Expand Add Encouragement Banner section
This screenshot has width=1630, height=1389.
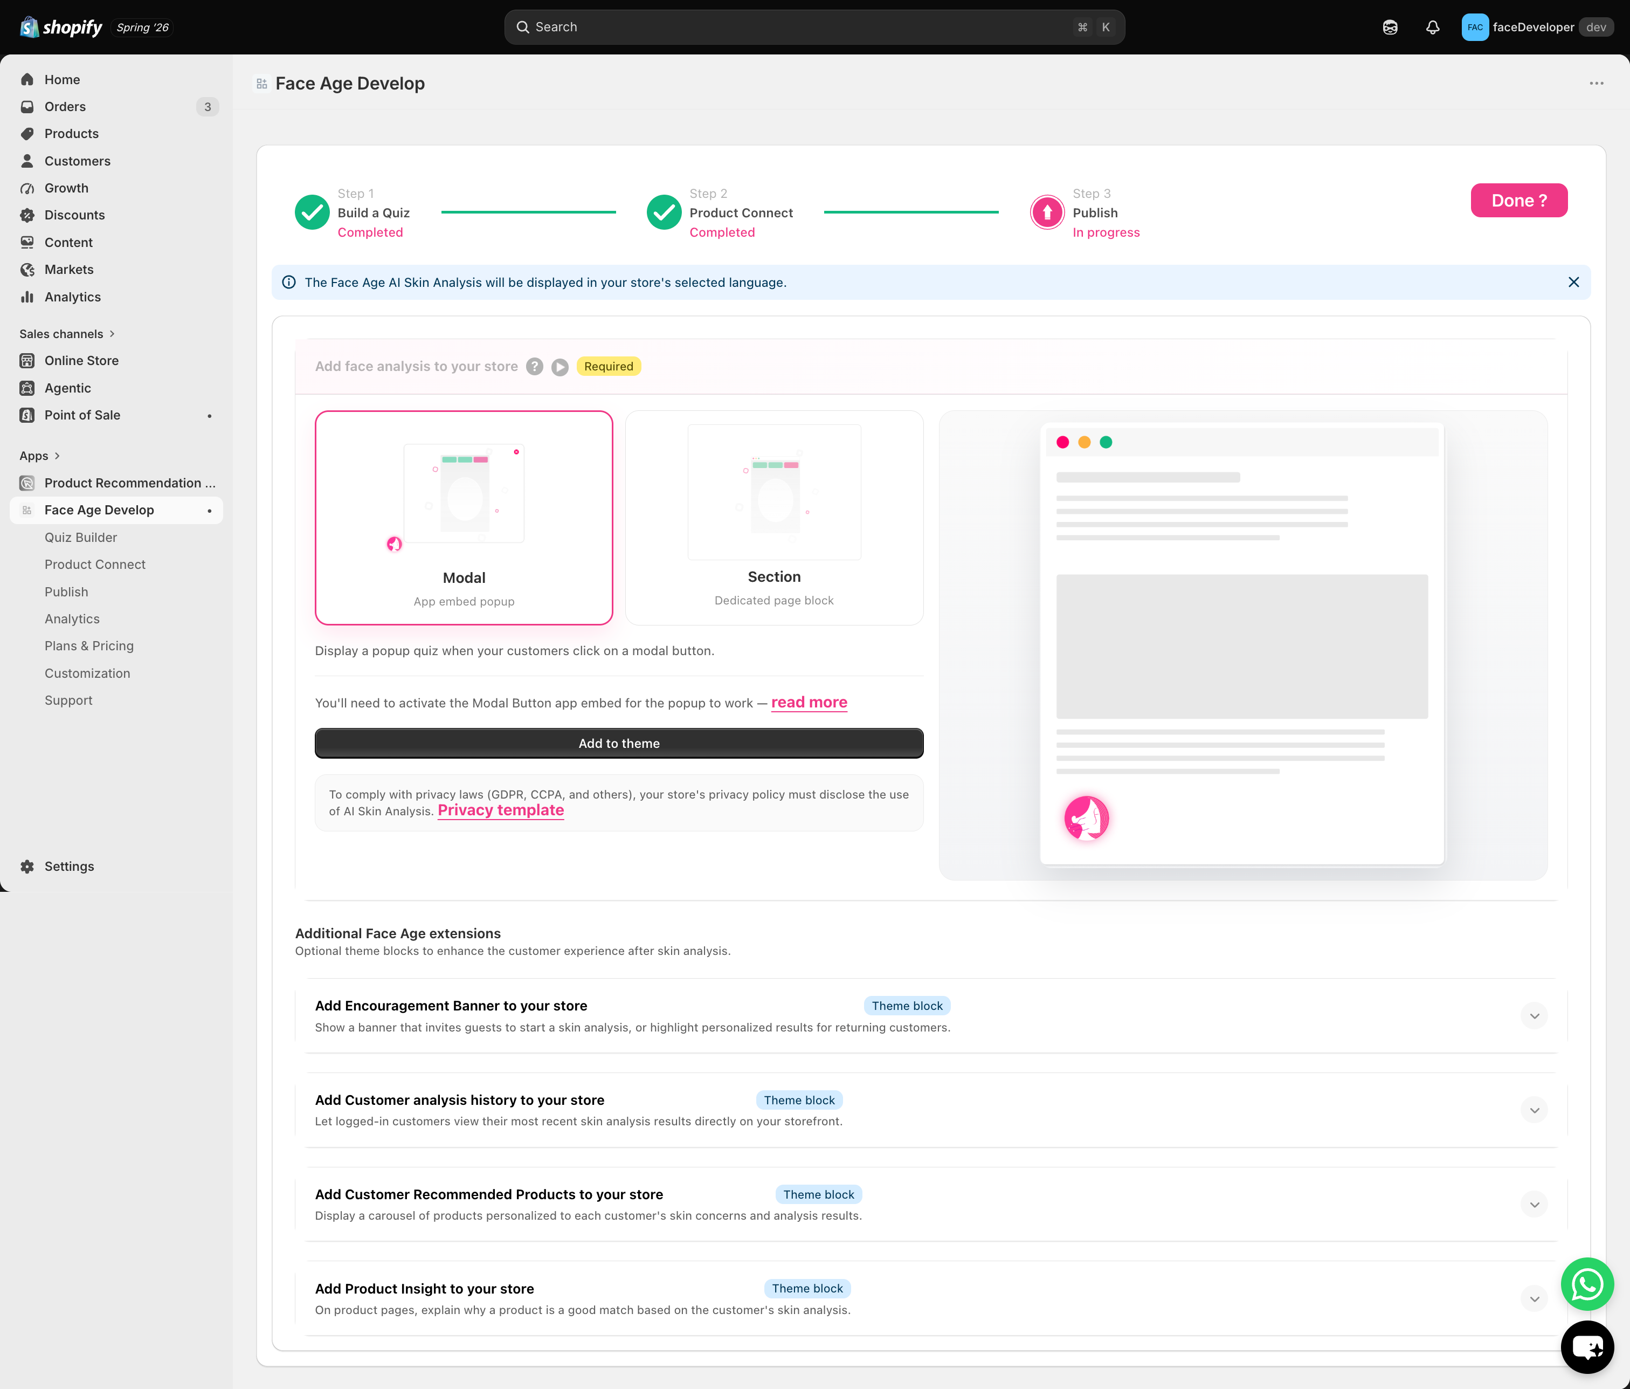click(1533, 1016)
